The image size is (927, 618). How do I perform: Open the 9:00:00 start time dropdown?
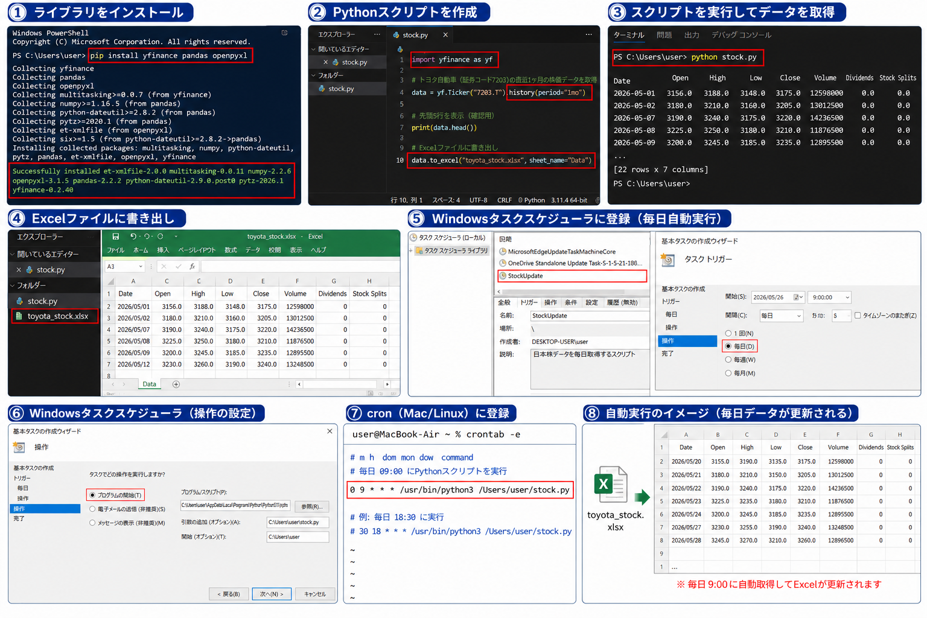click(847, 297)
